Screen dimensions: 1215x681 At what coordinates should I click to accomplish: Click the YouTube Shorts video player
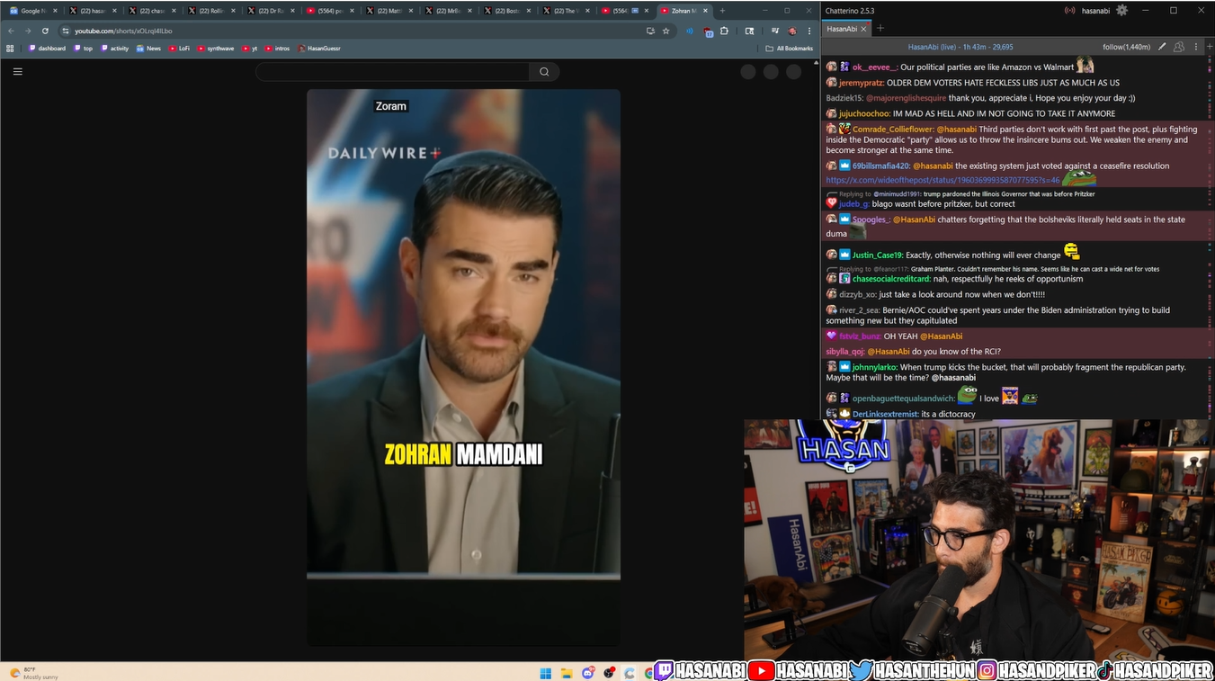[463, 367]
